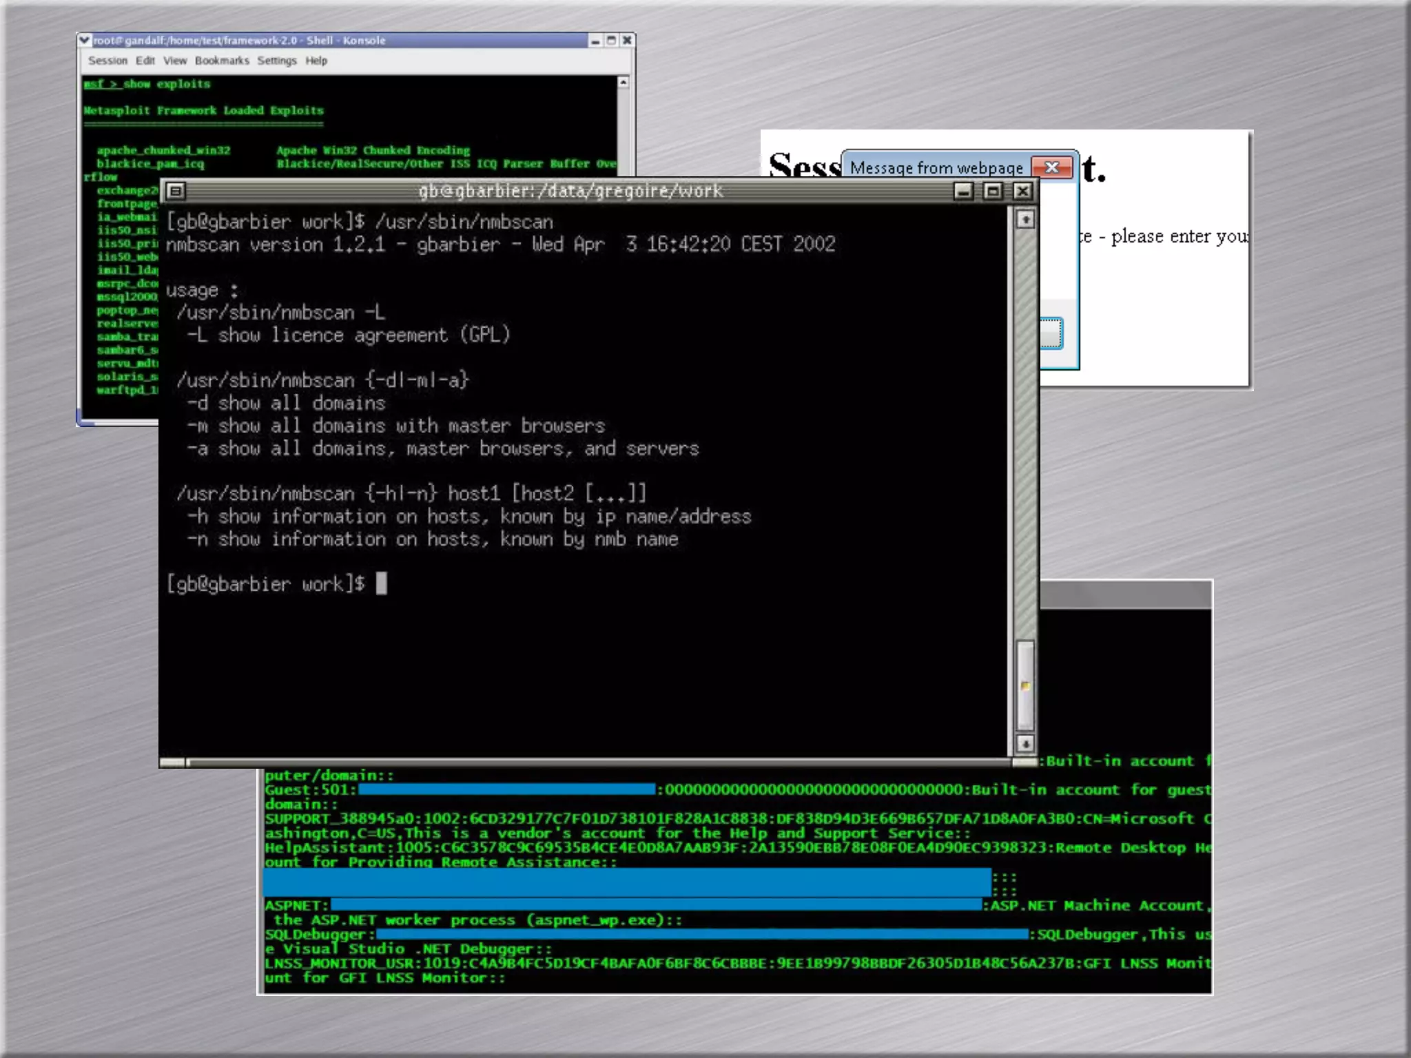This screenshot has height=1058, width=1411.
Task: Open the Help menu in Konsole
Action: tap(316, 61)
